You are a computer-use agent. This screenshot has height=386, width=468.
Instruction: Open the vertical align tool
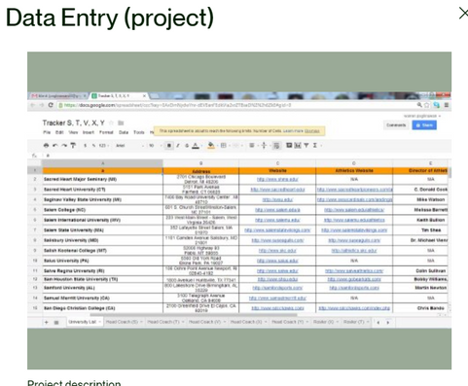pyautogui.click(x=264, y=146)
